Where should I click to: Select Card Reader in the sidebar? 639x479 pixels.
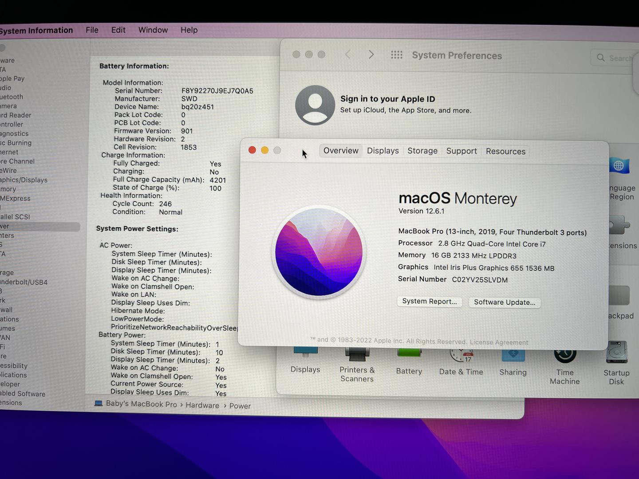[16, 115]
